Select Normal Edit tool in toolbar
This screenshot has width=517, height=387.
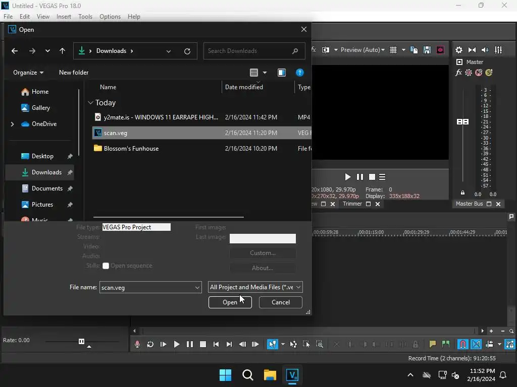point(272,344)
